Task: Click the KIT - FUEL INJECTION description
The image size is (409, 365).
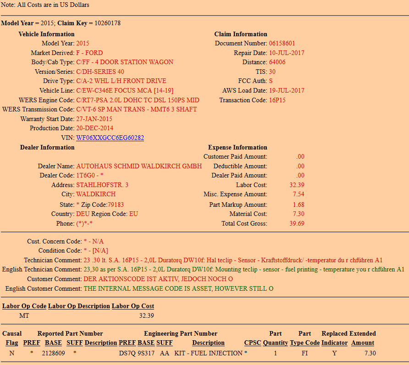Action: coord(209,353)
